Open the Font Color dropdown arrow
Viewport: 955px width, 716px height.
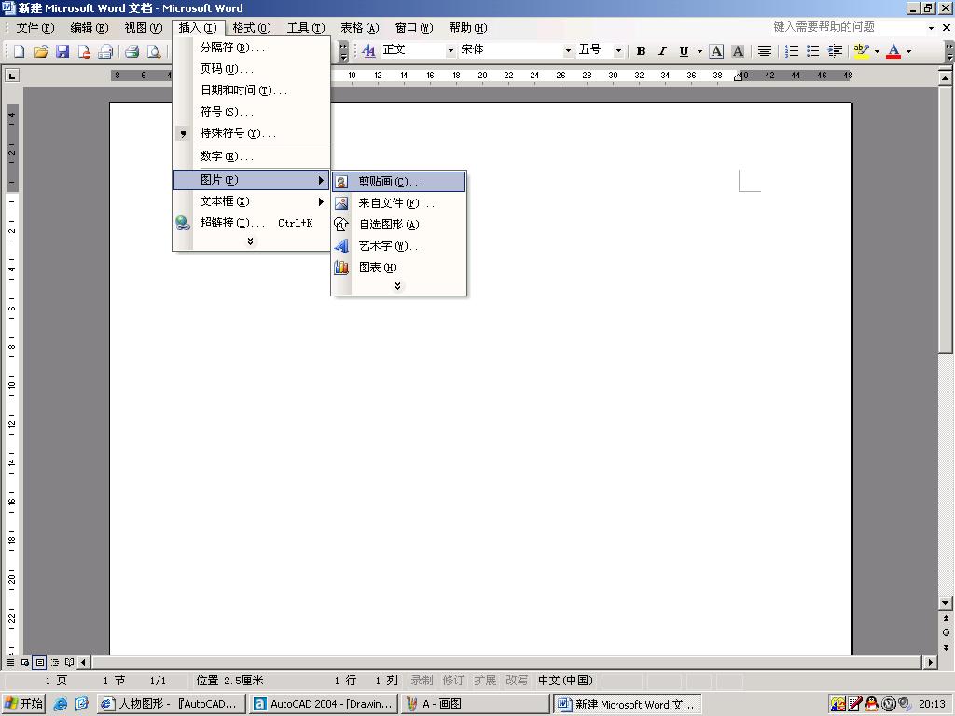(908, 52)
